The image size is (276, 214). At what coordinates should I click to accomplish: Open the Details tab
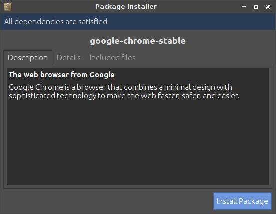[x=69, y=58]
